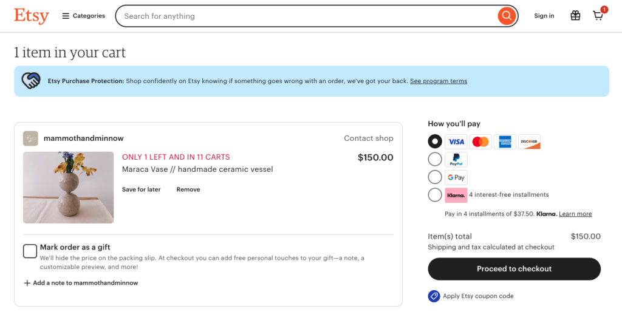Click the plus icon to add a note
Image resolution: width=622 pixels, height=323 pixels.
(27, 283)
